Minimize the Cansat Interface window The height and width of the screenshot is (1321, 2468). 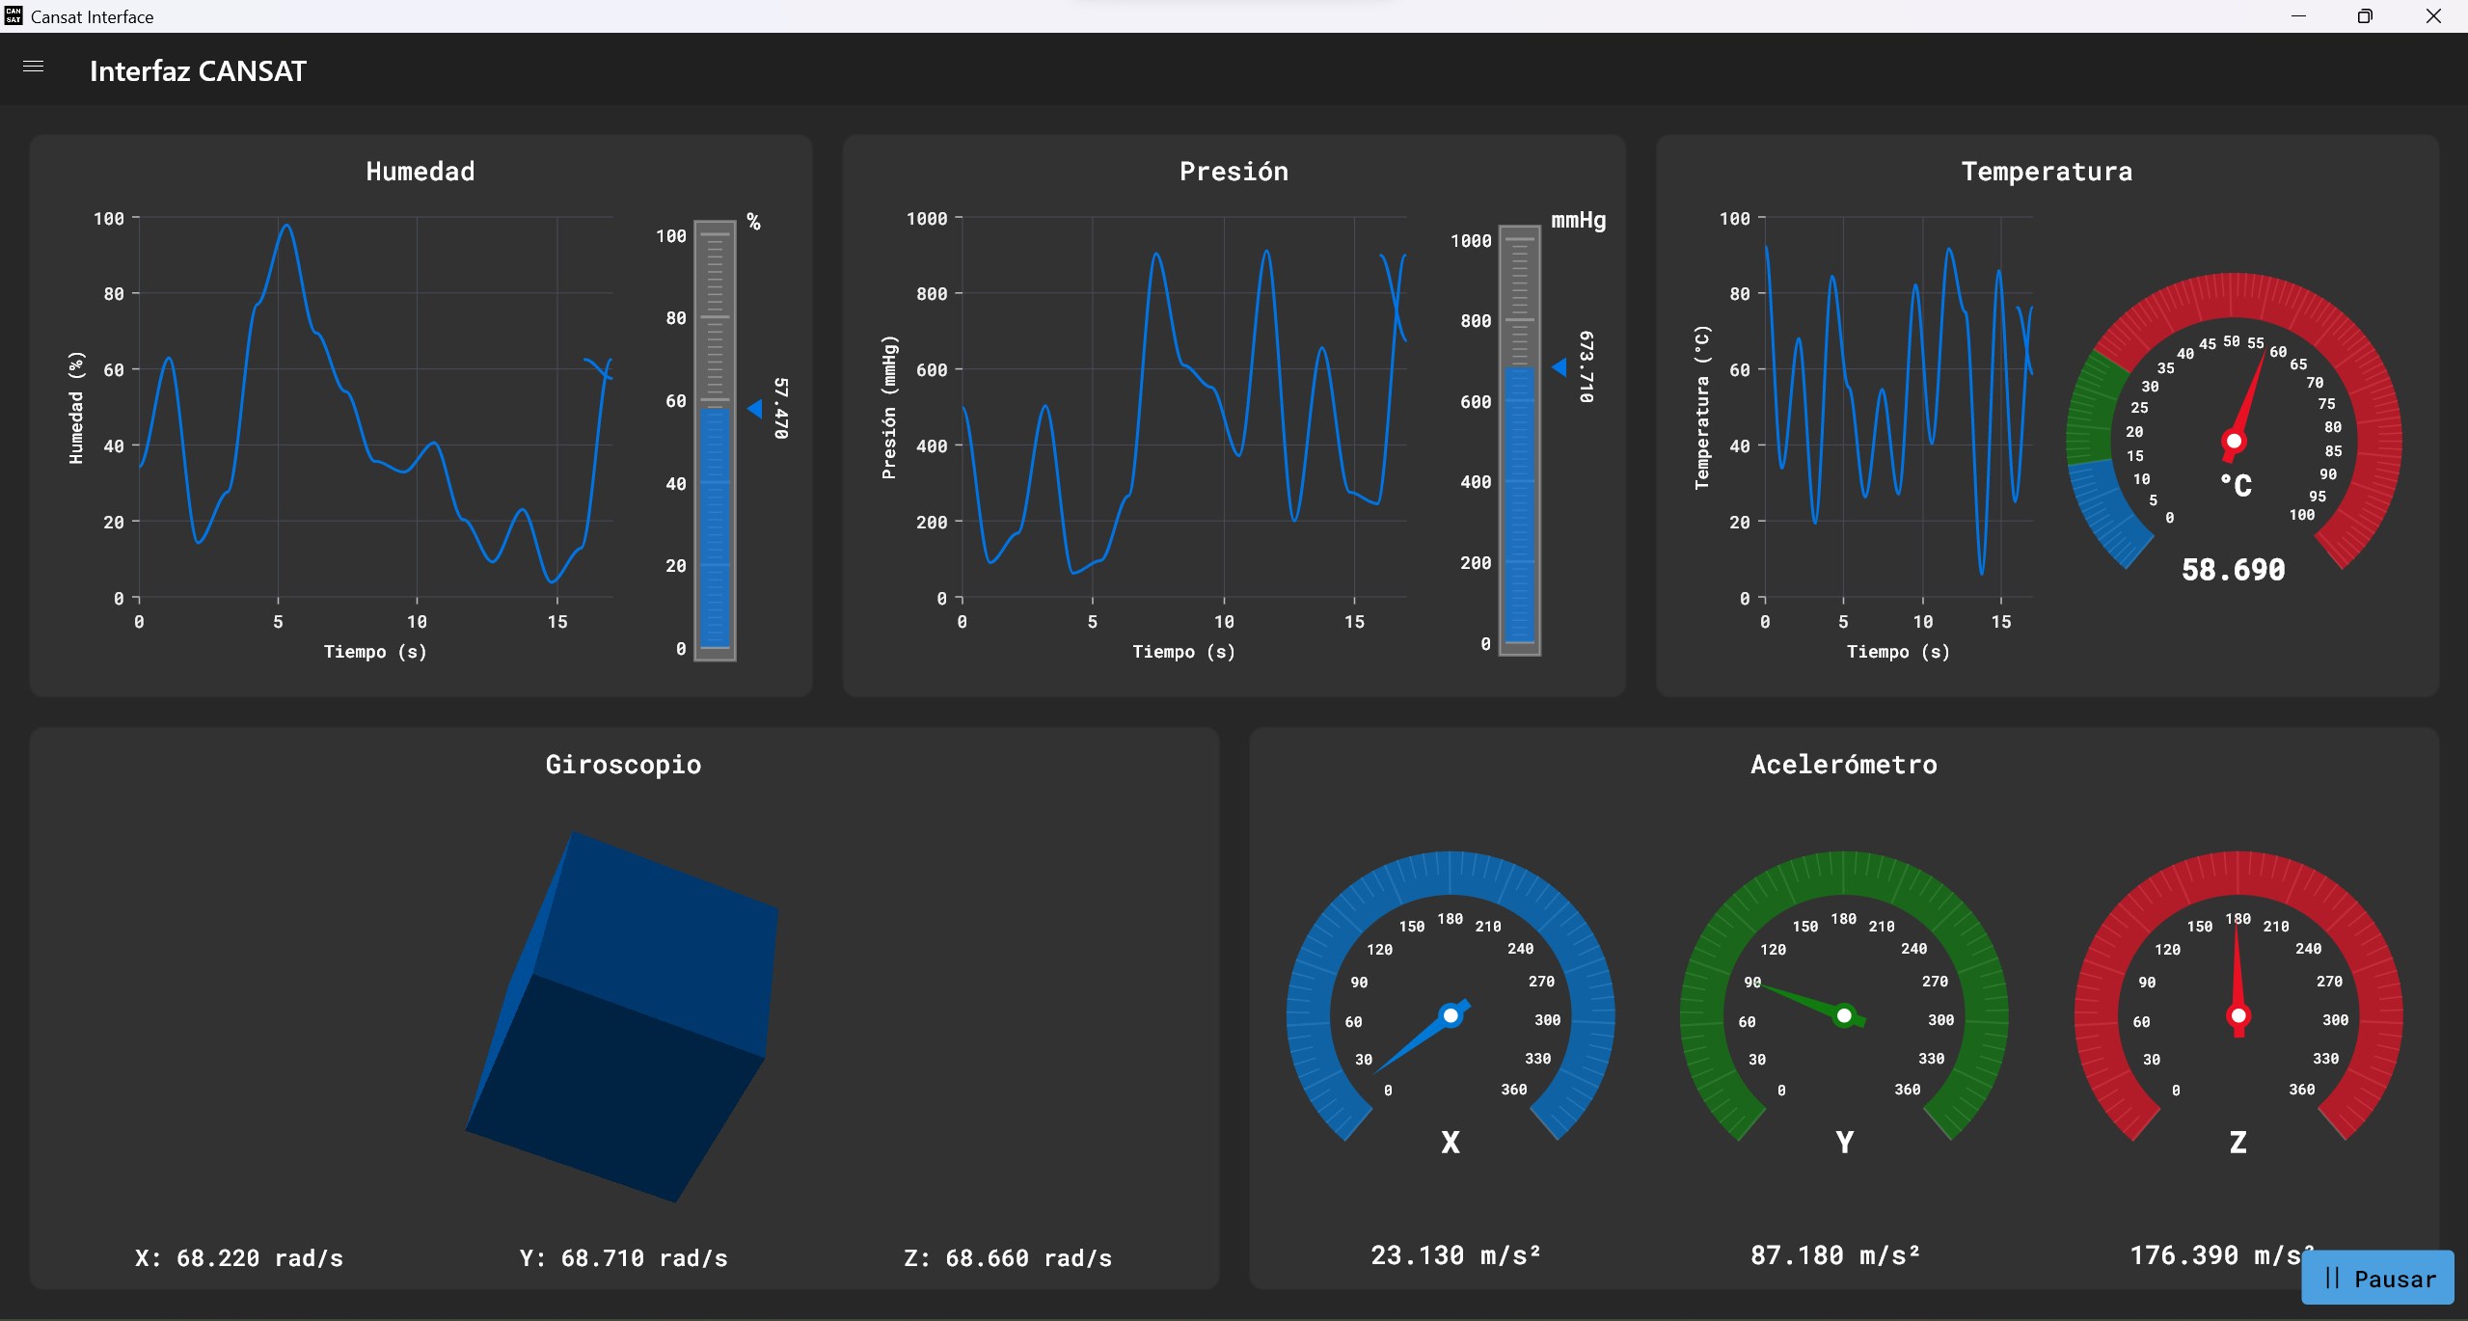[x=2298, y=16]
